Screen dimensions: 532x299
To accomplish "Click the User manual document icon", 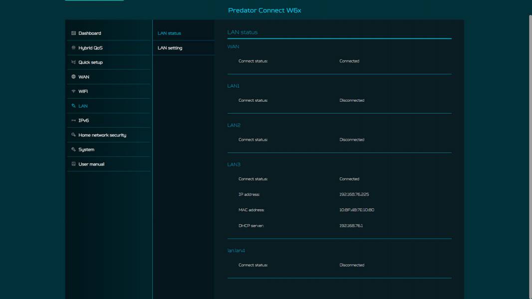I will (74, 163).
